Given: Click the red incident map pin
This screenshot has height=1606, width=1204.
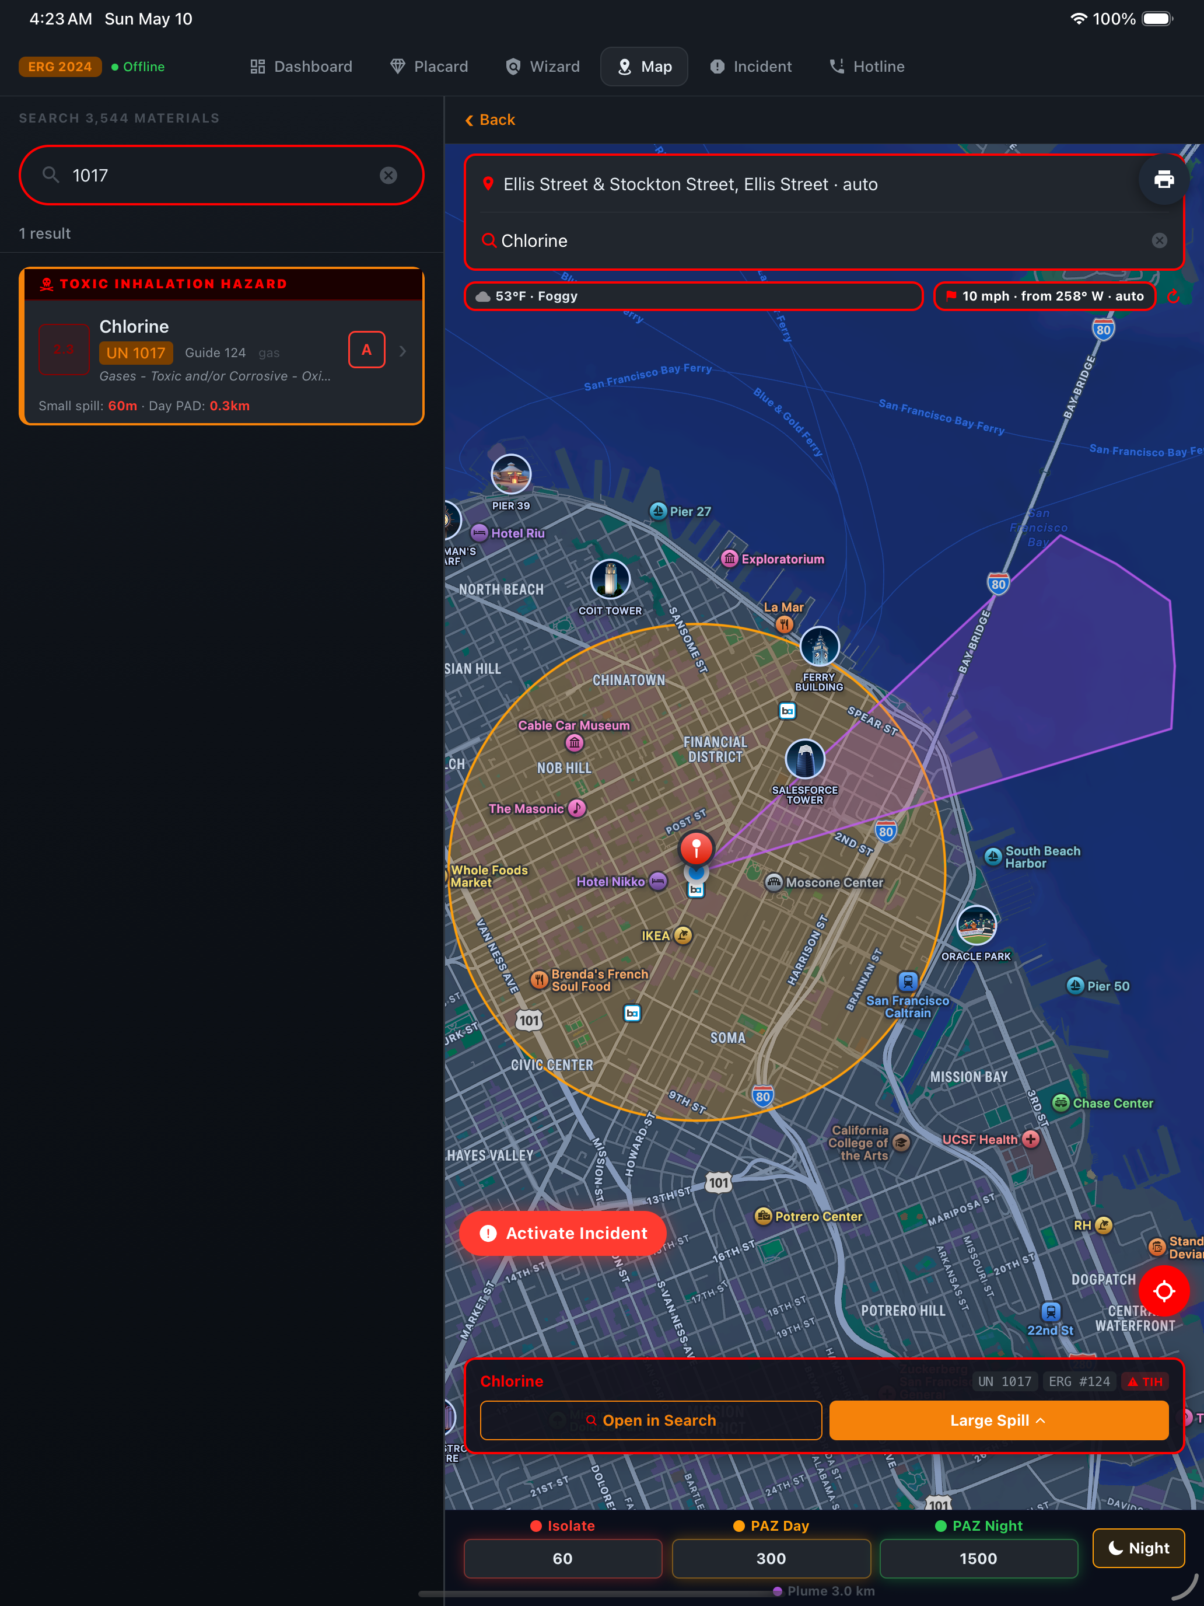Looking at the screenshot, I should tap(696, 849).
